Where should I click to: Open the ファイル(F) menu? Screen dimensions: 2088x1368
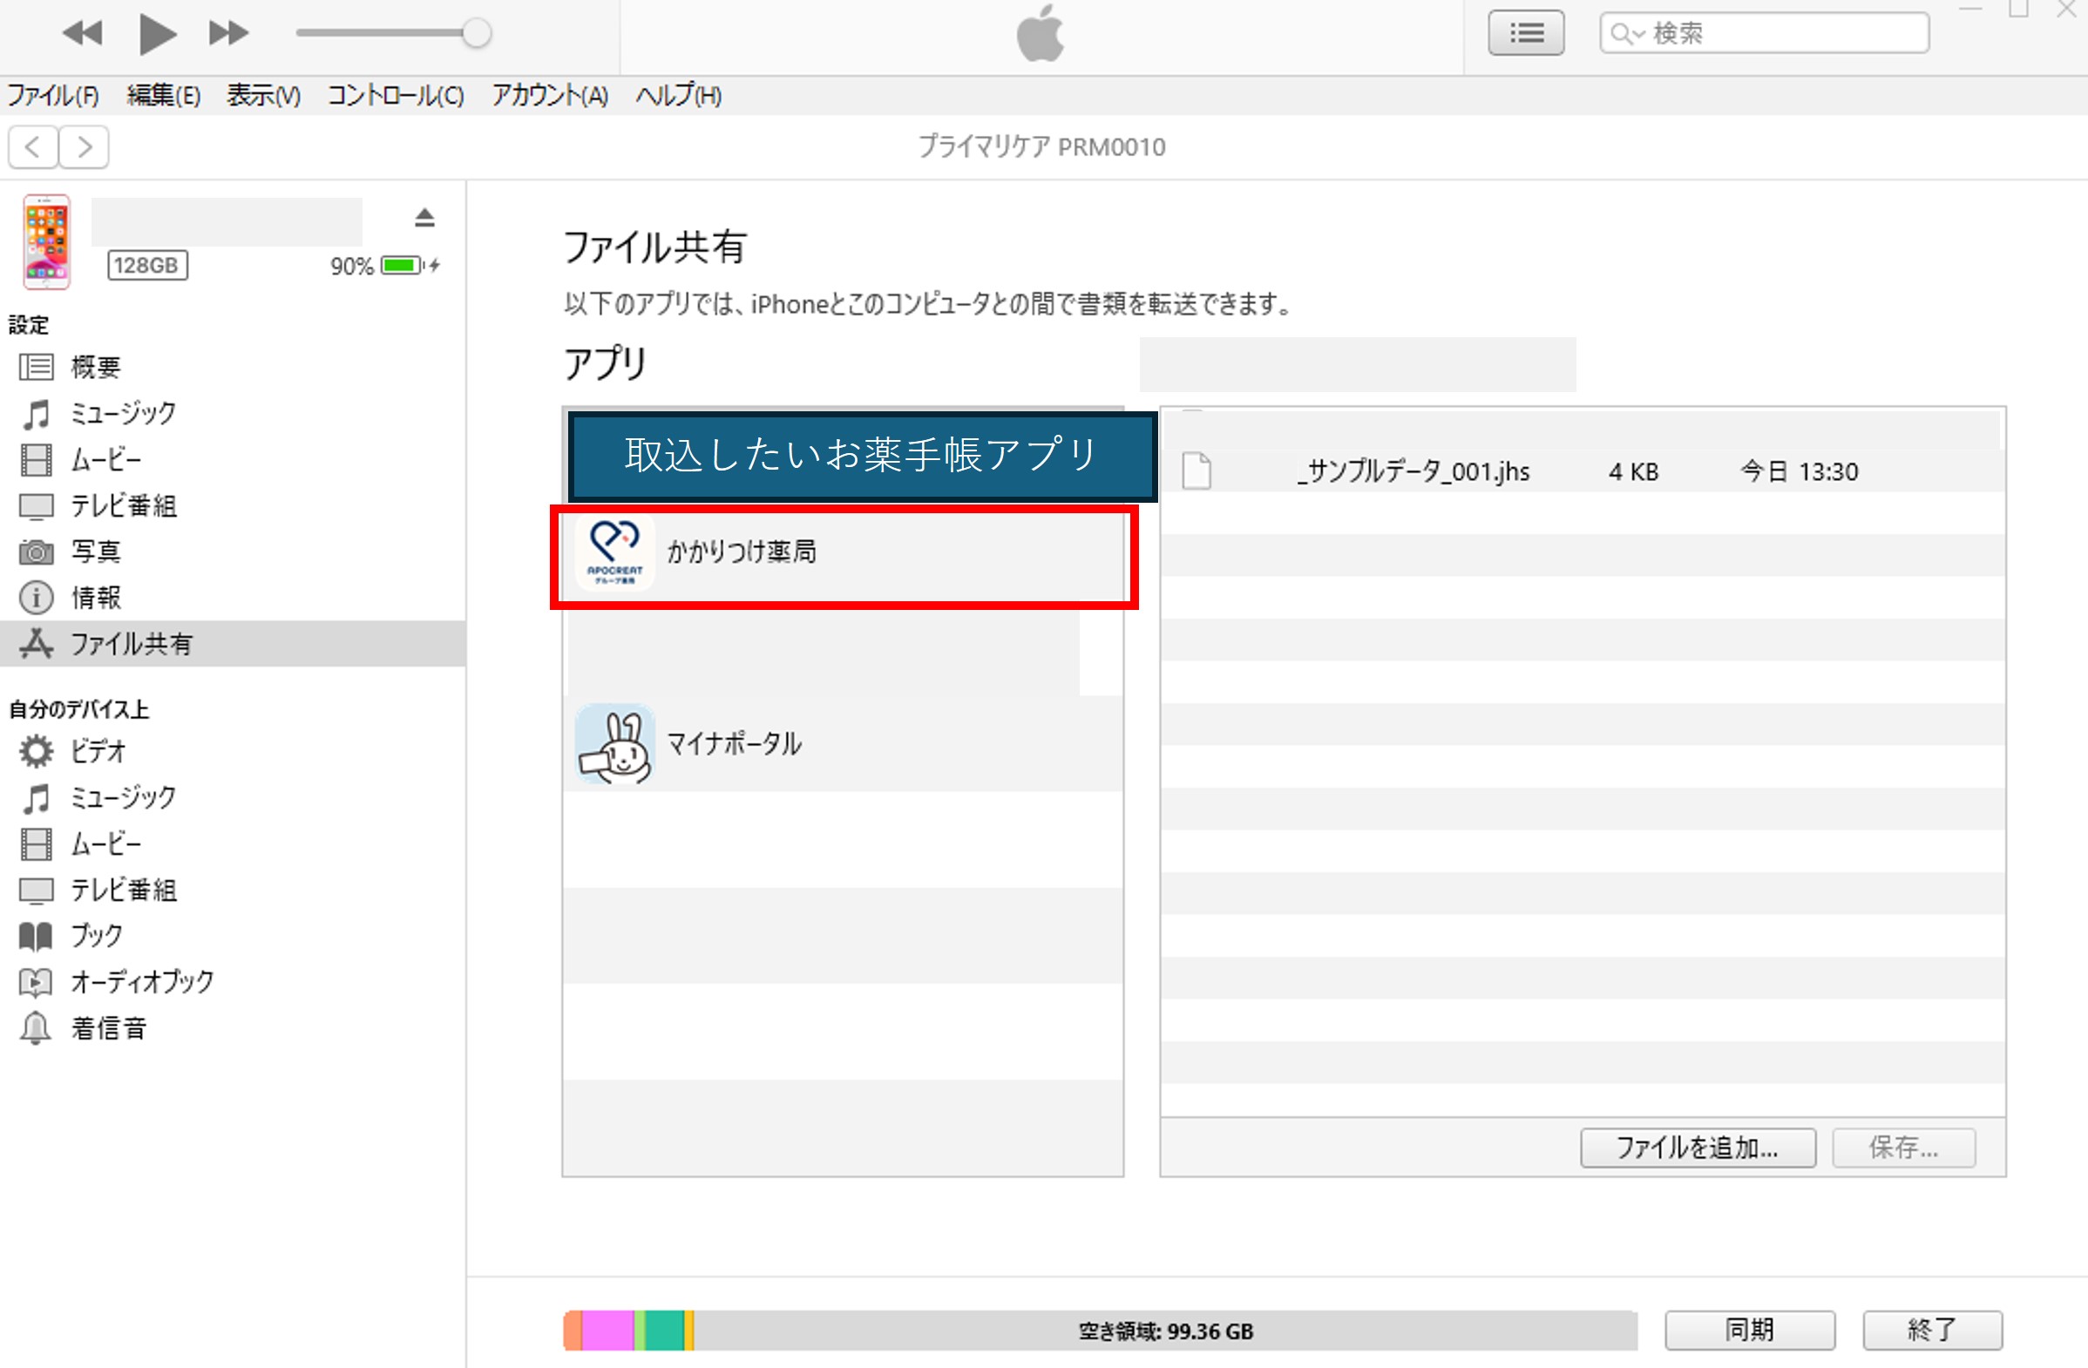click(x=53, y=95)
